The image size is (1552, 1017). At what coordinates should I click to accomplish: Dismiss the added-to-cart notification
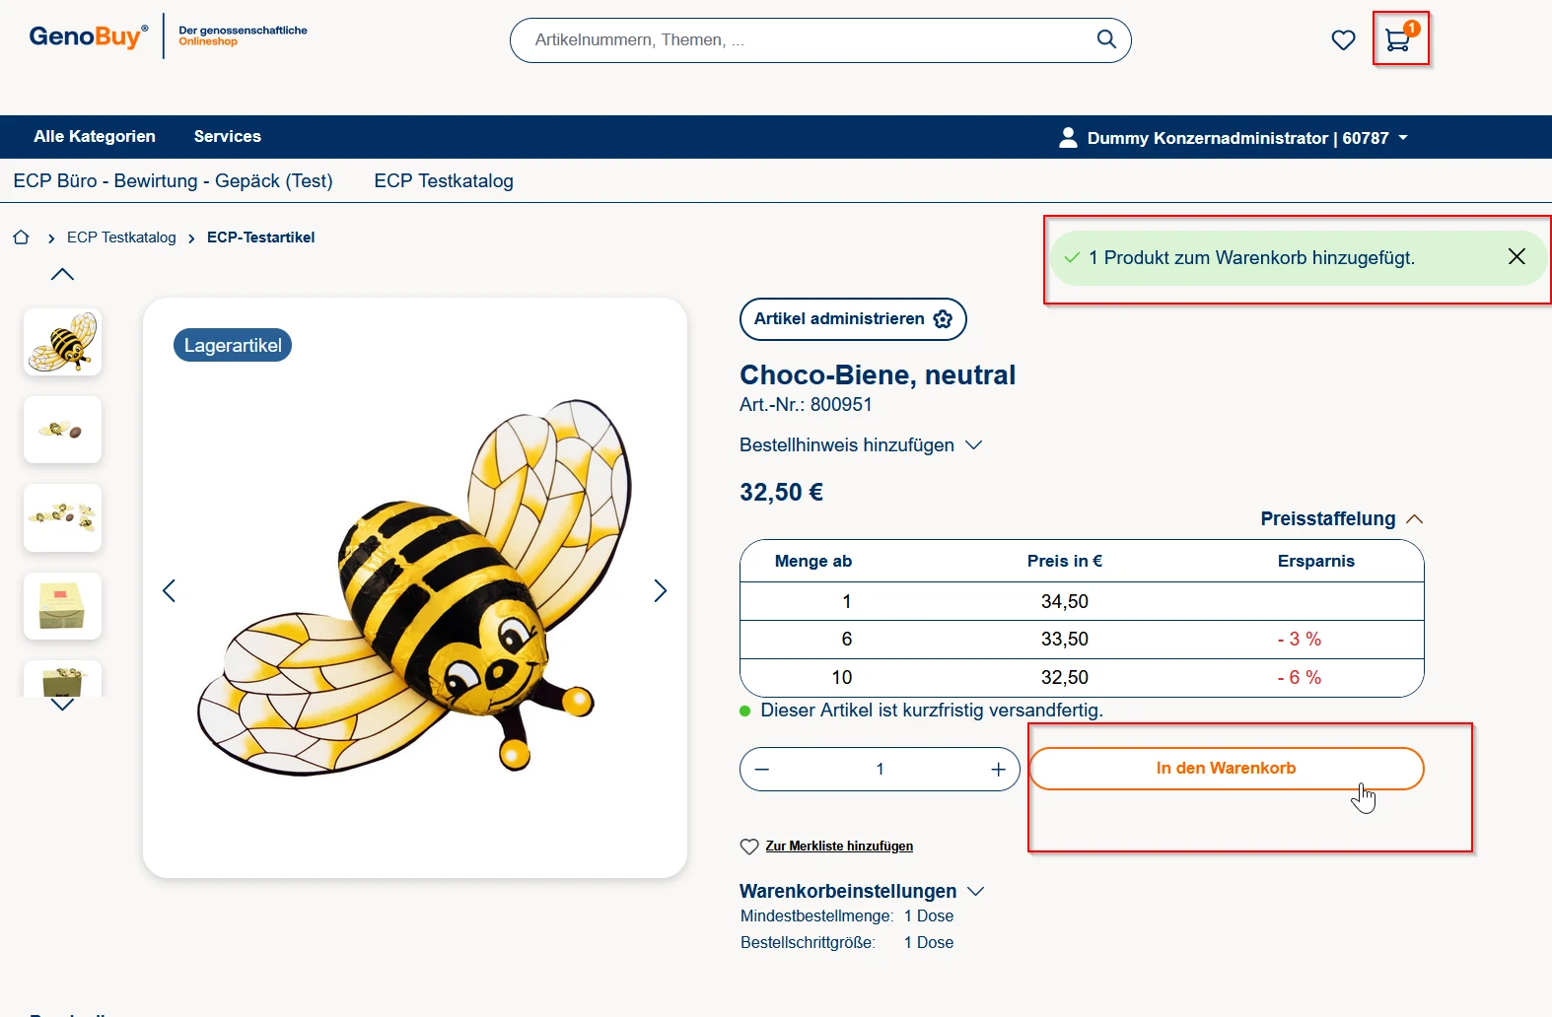[x=1516, y=257]
